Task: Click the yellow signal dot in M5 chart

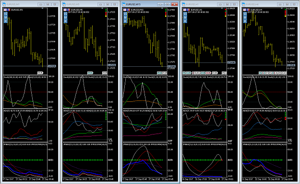Action: click(x=106, y=16)
